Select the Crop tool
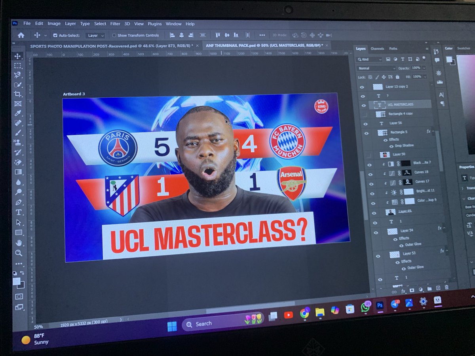Viewport: 475px width, 356px height. click(x=18, y=94)
